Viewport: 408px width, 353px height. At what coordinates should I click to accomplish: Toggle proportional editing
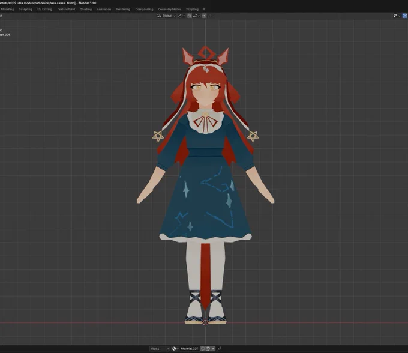pos(204,16)
